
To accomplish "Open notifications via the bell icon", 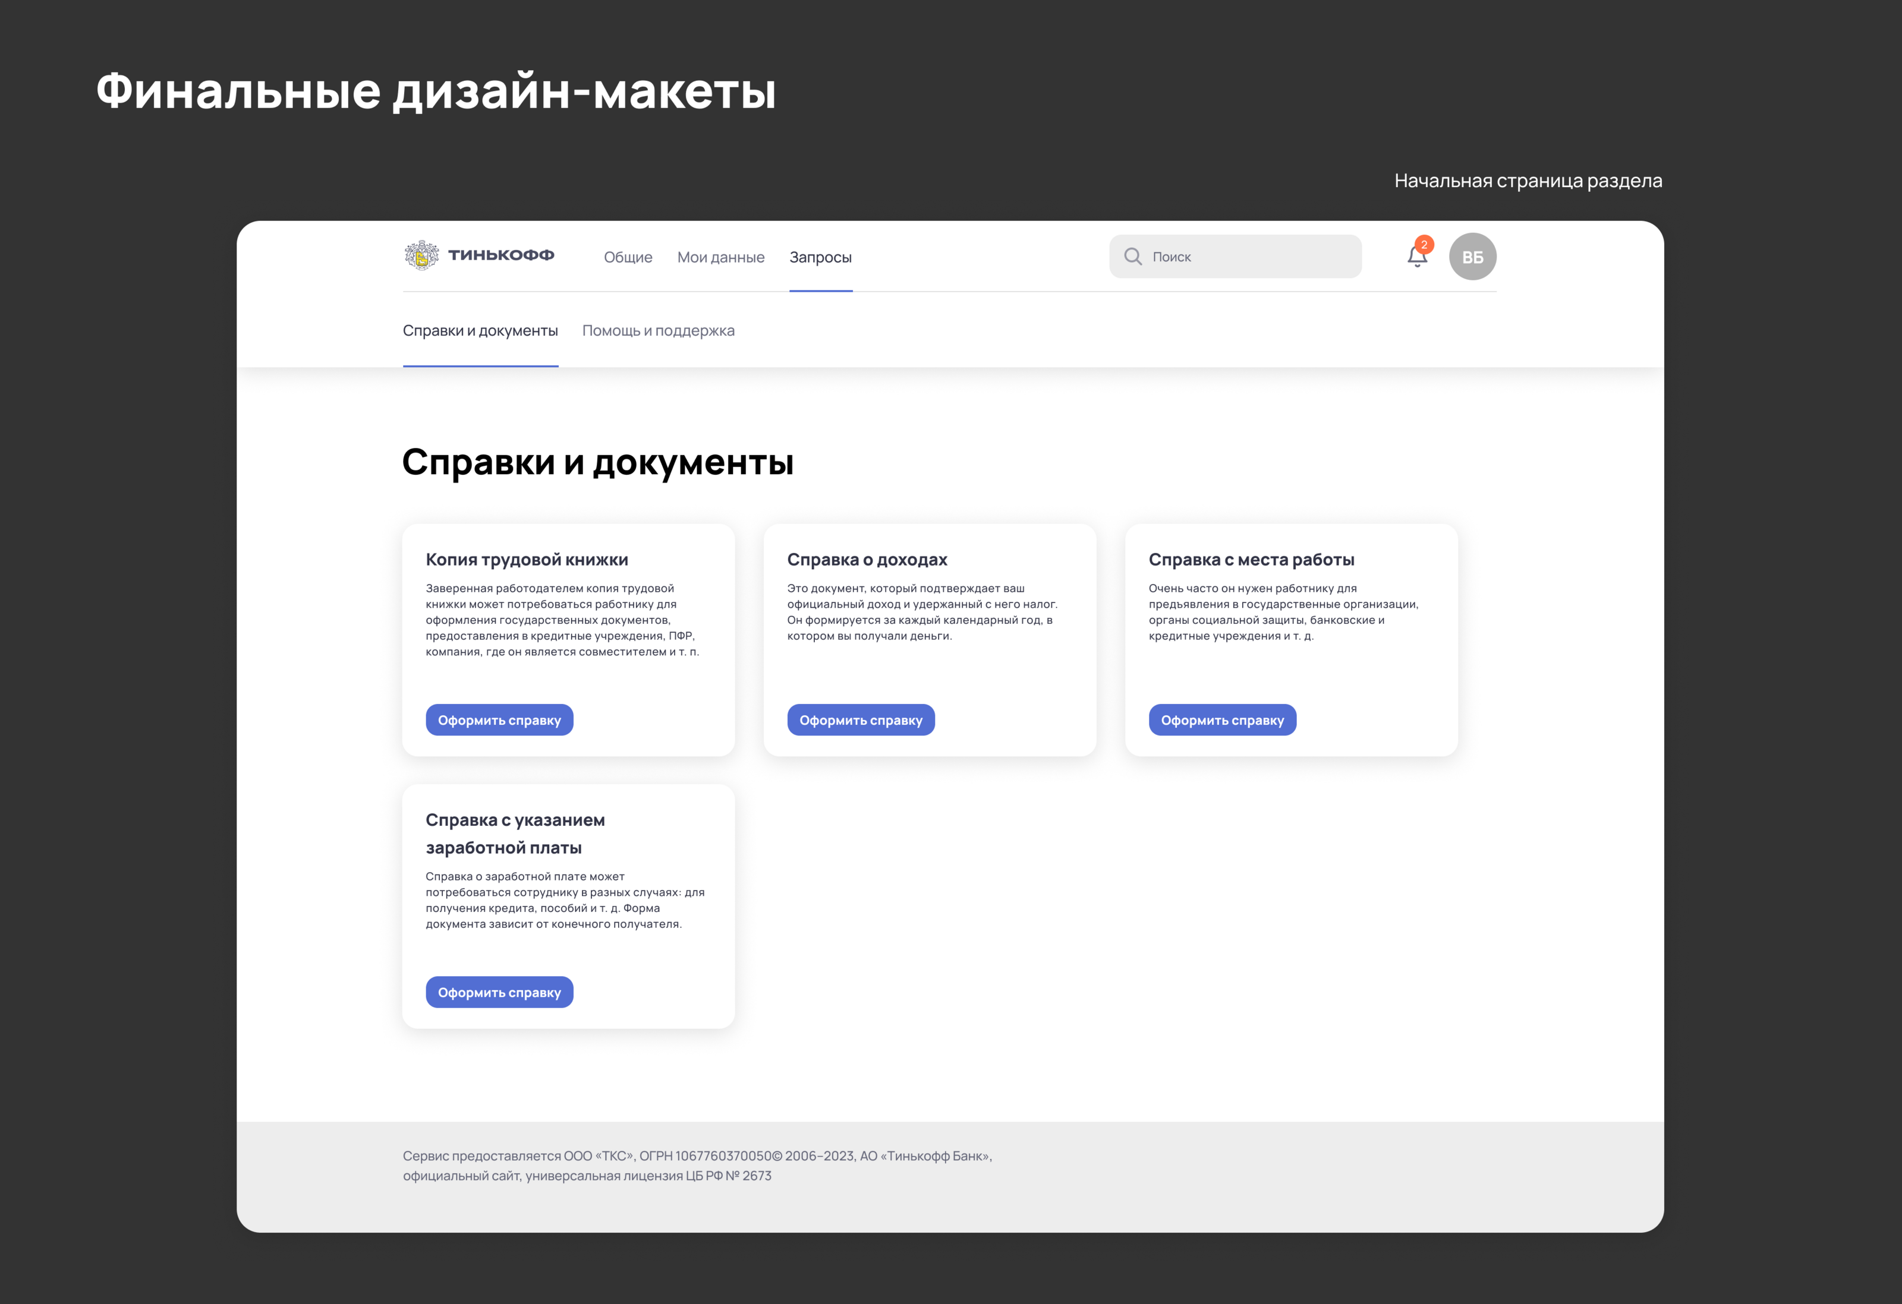I will 1416,258.
